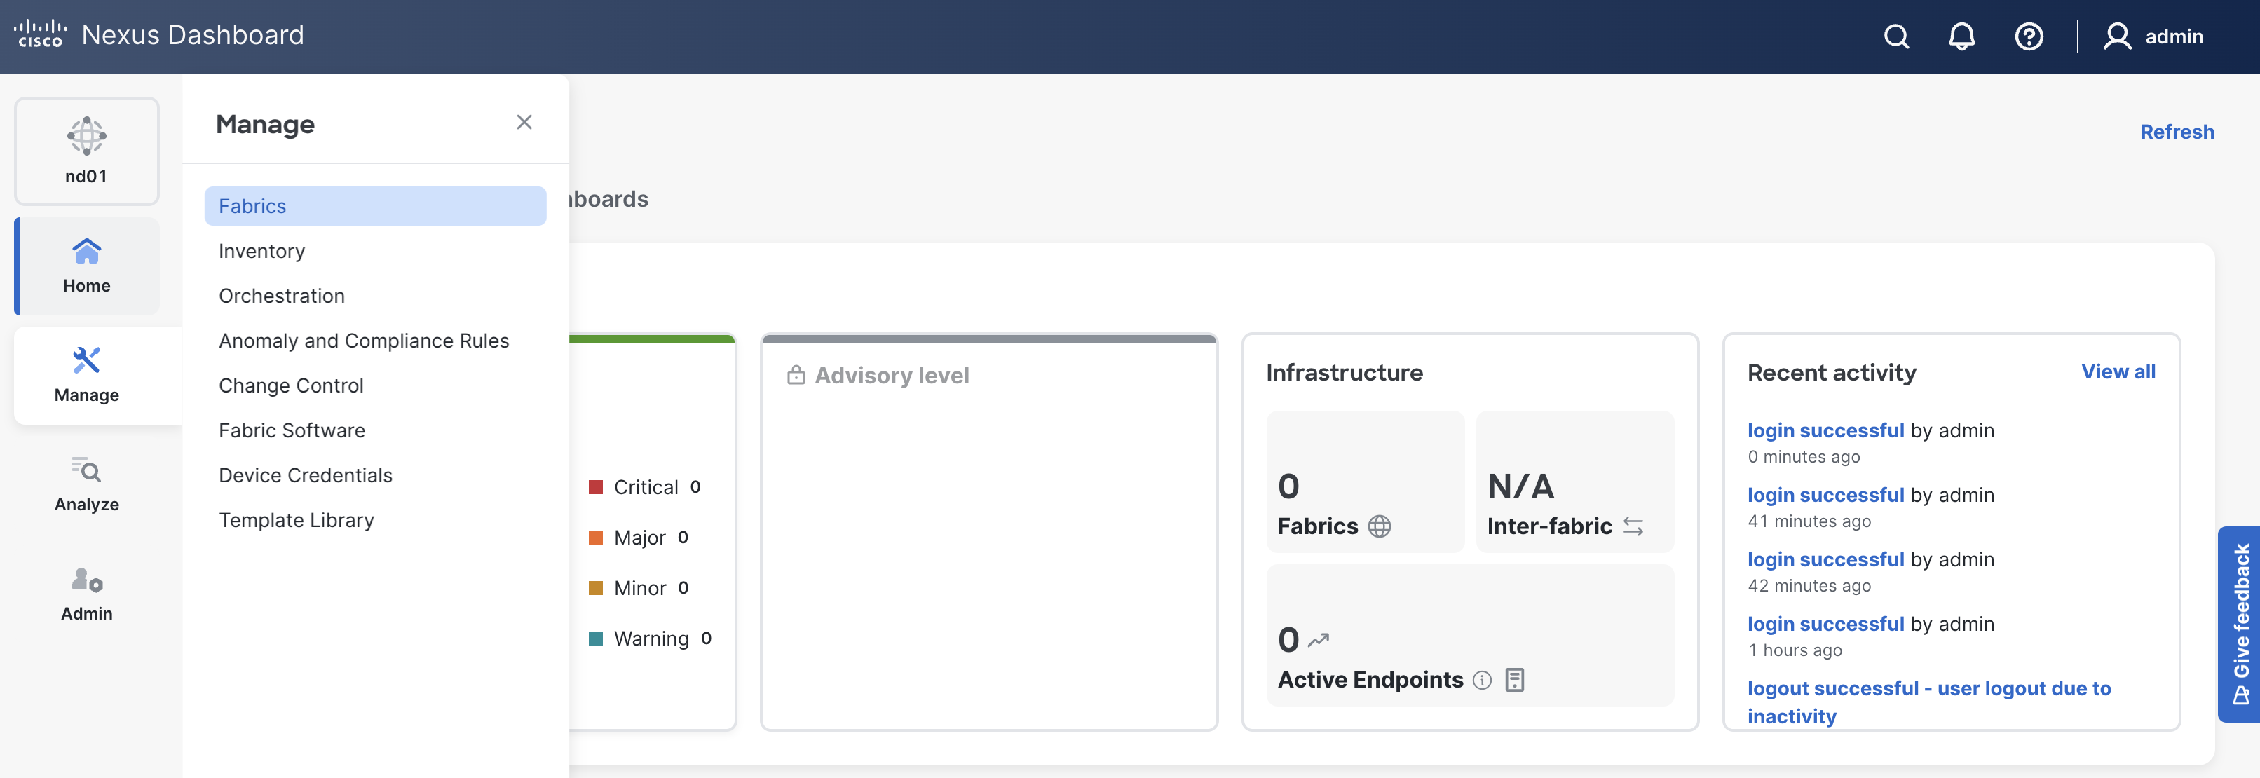This screenshot has height=778, width=2260.
Task: Click the Refresh link
Action: pyautogui.click(x=2177, y=132)
